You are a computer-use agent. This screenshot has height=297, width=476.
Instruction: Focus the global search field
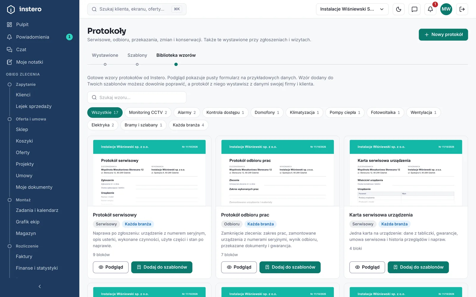click(137, 9)
